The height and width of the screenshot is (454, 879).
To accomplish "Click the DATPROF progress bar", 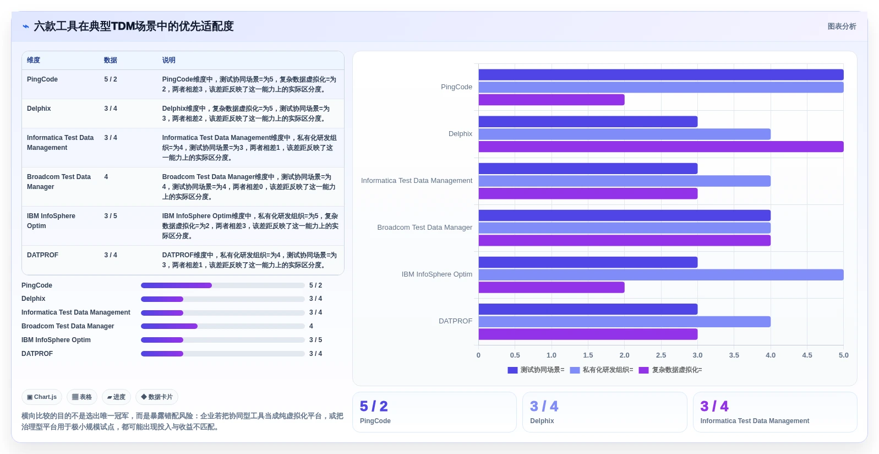I will pos(223,354).
